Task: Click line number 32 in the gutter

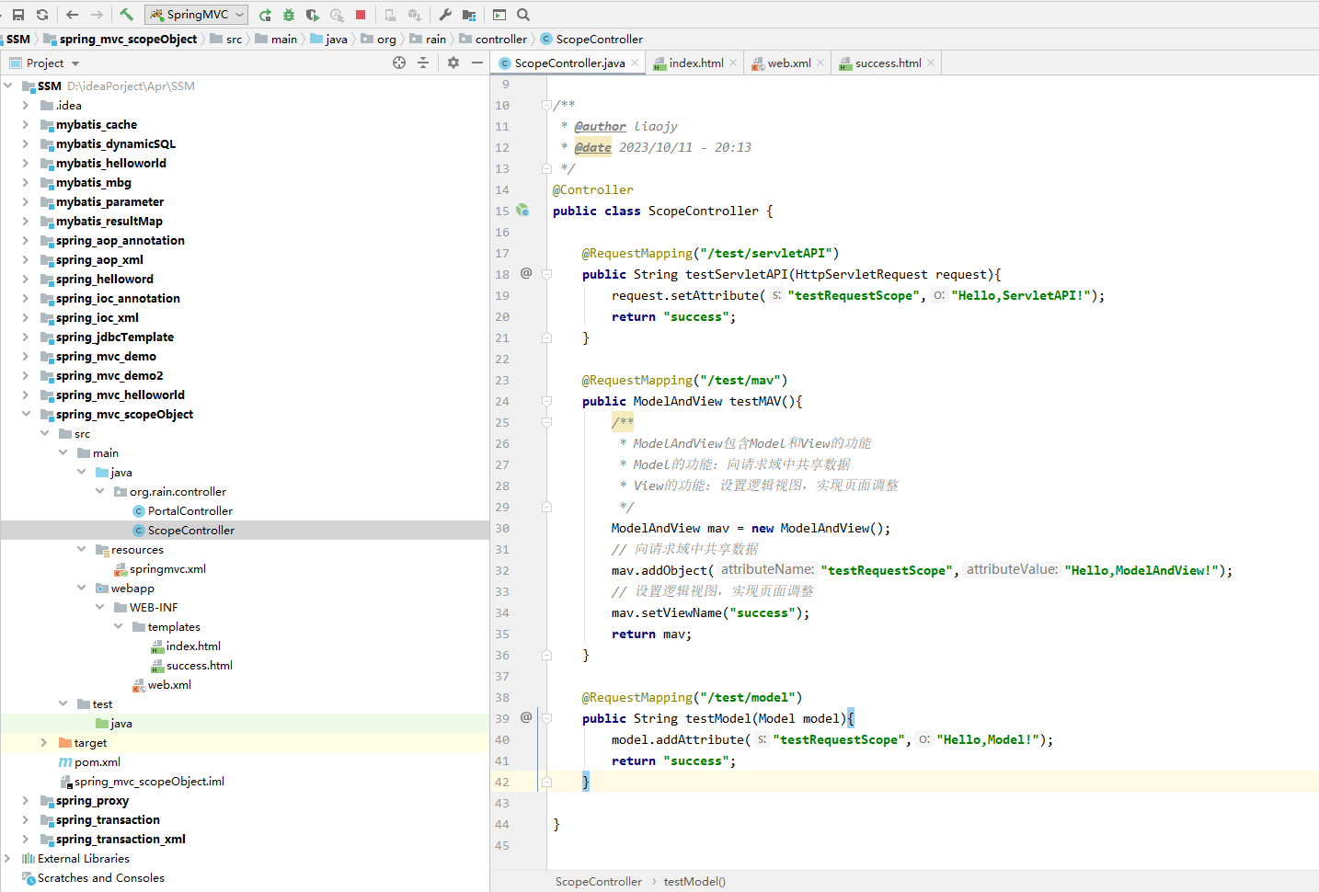Action: 501,570
